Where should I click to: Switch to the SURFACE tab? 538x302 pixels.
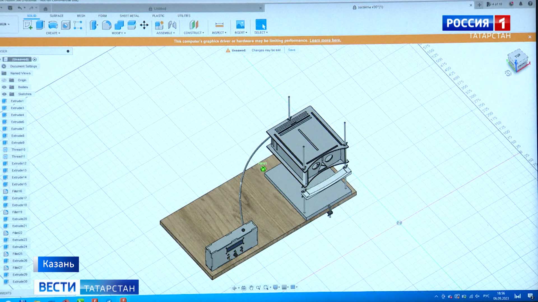pos(57,16)
